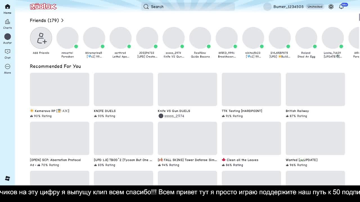Open friend sssss_2974's avatar
Viewport: 360px width, 202px height.
[174, 38]
